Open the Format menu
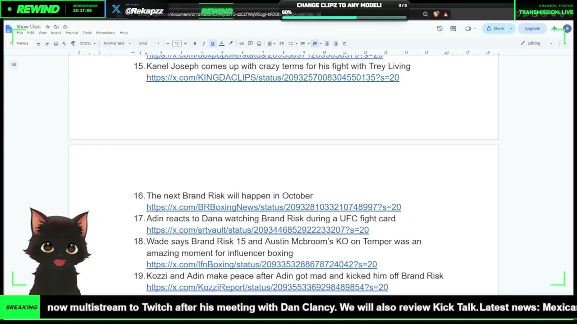The image size is (577, 324). click(x=72, y=33)
